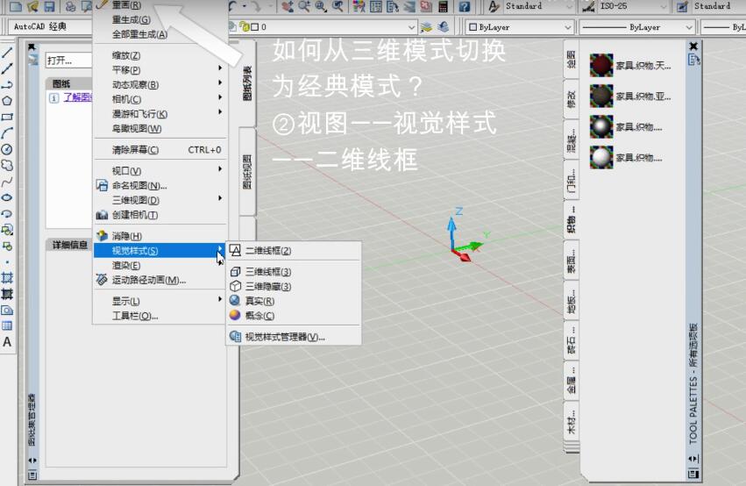Screen dimensions: 746x486
Task: Select 二维线框 visual style
Action: click(x=267, y=251)
